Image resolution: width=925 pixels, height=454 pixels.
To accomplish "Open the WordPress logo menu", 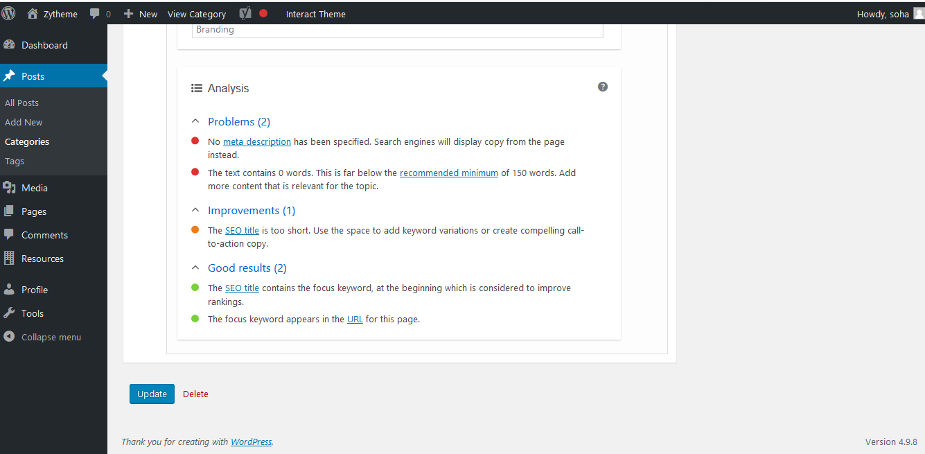I will coord(9,13).
